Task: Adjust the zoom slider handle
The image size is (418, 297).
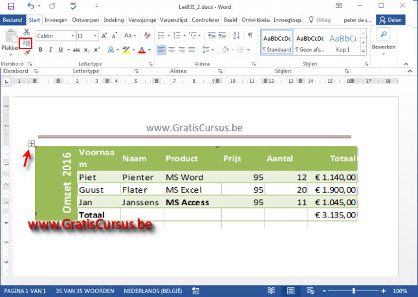Action: [x=353, y=291]
